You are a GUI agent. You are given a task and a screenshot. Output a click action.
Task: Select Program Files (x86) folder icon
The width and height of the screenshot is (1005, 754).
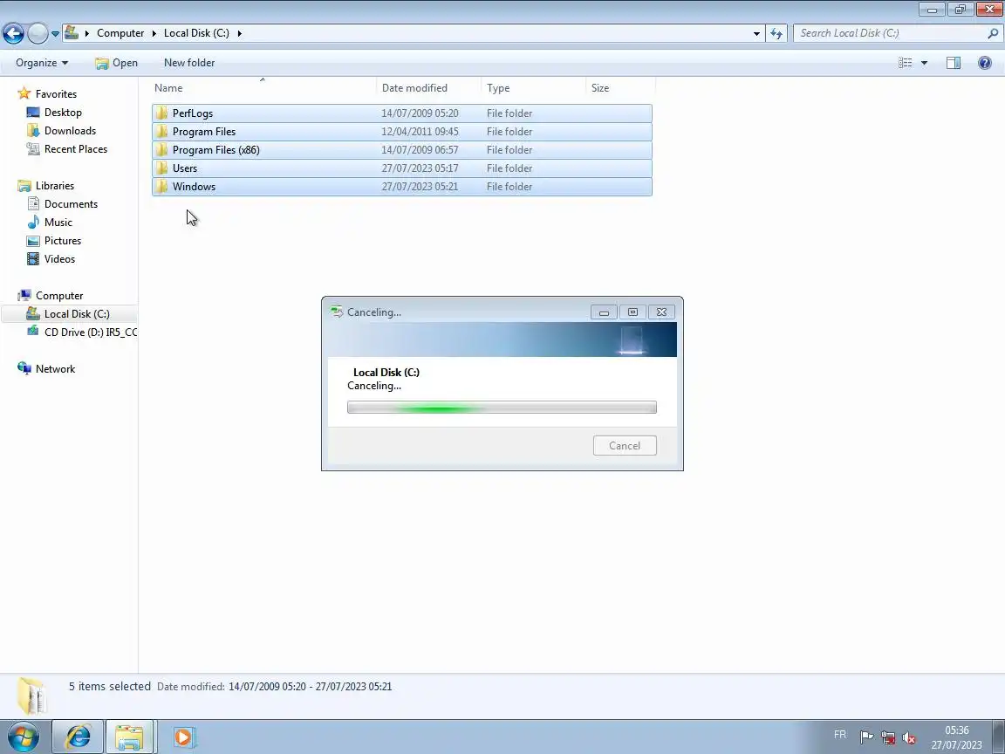click(x=161, y=150)
